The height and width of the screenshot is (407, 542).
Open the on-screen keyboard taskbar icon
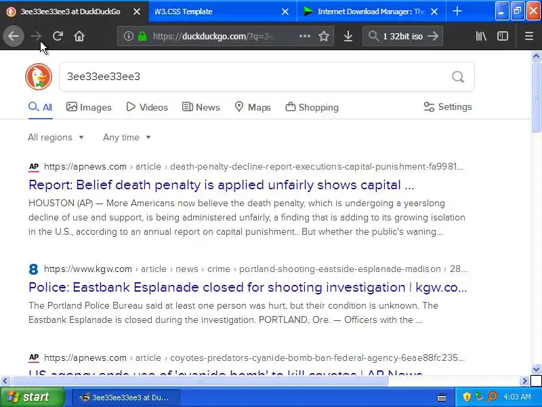[x=442, y=398]
